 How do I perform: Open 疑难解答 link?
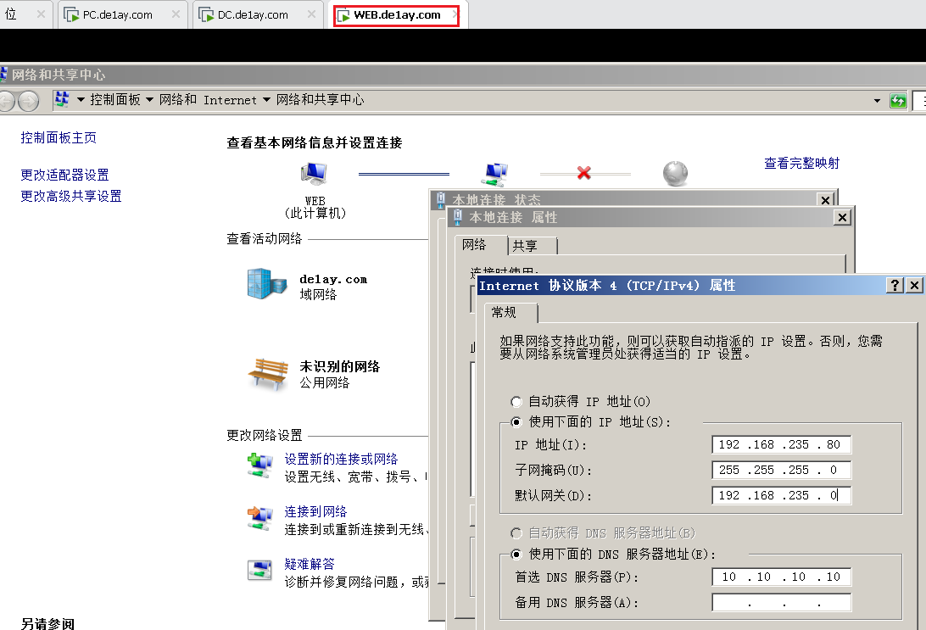click(x=310, y=564)
